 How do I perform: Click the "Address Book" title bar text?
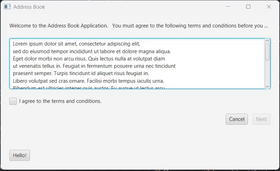[29, 7]
